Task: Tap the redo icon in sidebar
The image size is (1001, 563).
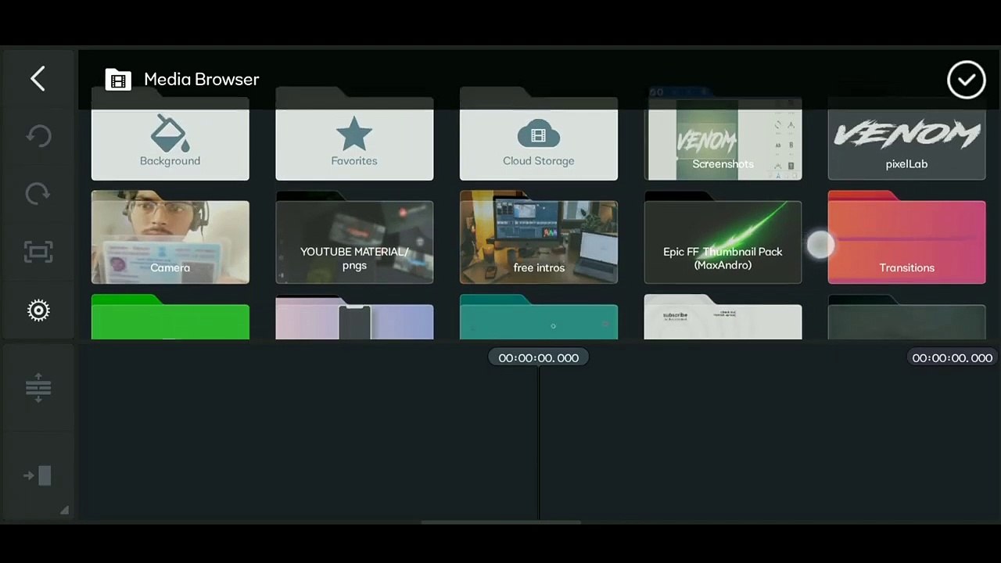Action: tap(38, 194)
